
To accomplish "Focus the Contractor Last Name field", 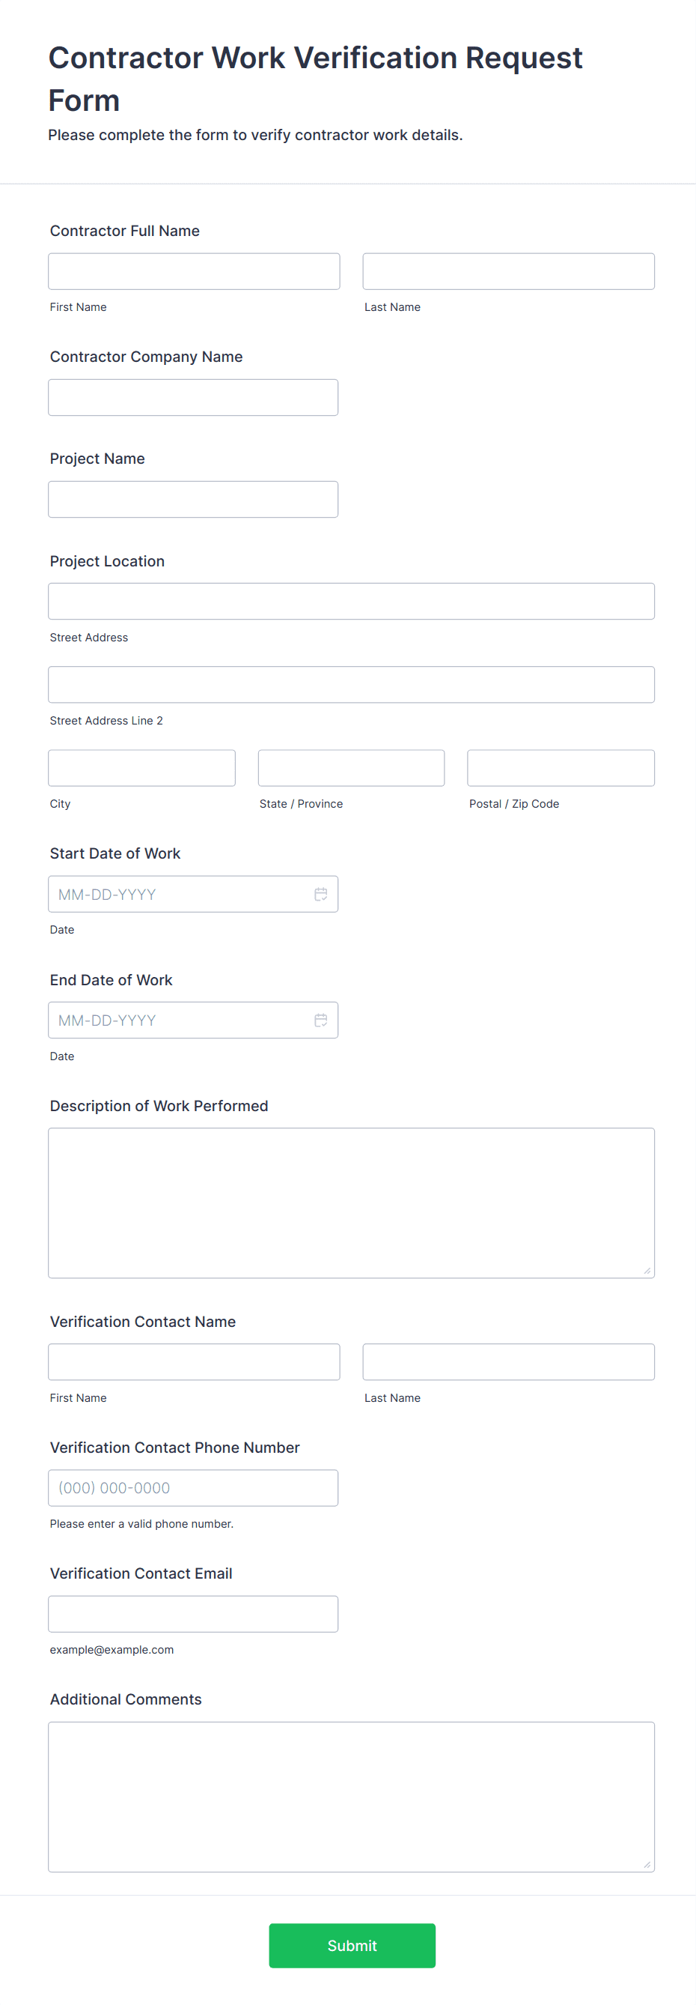I will [509, 272].
